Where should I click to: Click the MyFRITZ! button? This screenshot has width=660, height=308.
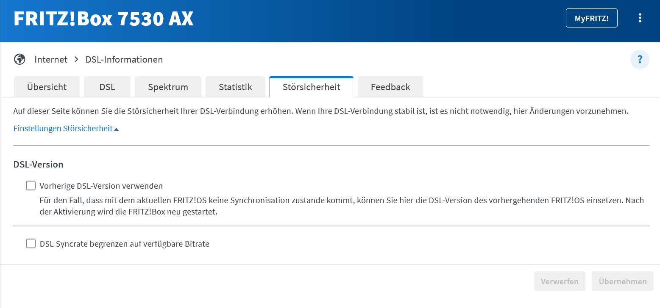pyautogui.click(x=591, y=18)
